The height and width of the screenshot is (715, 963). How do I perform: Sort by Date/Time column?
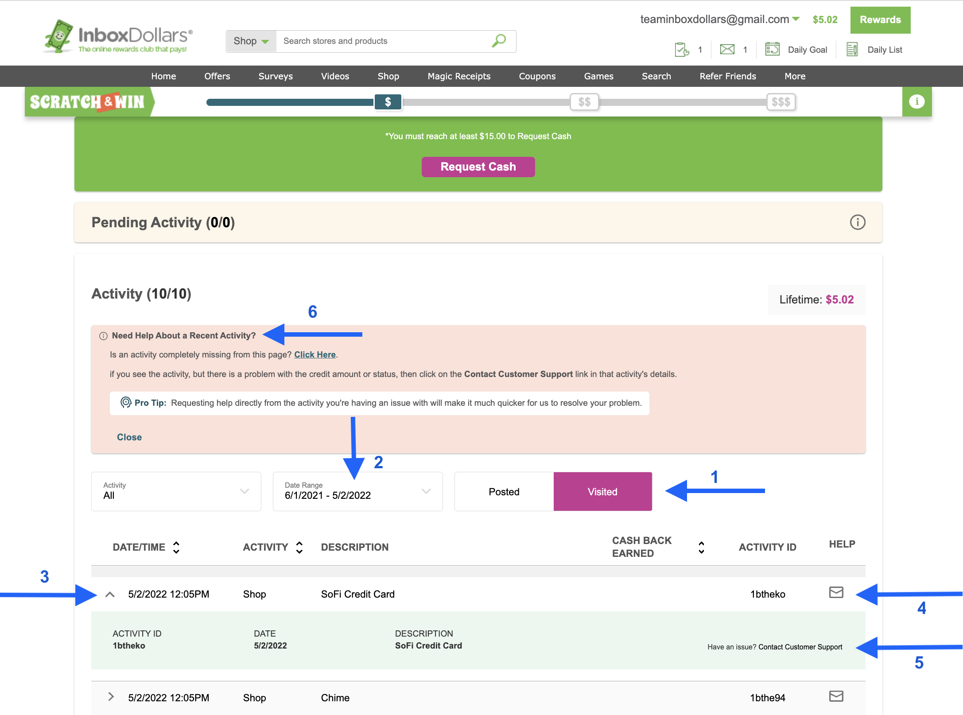[176, 548]
